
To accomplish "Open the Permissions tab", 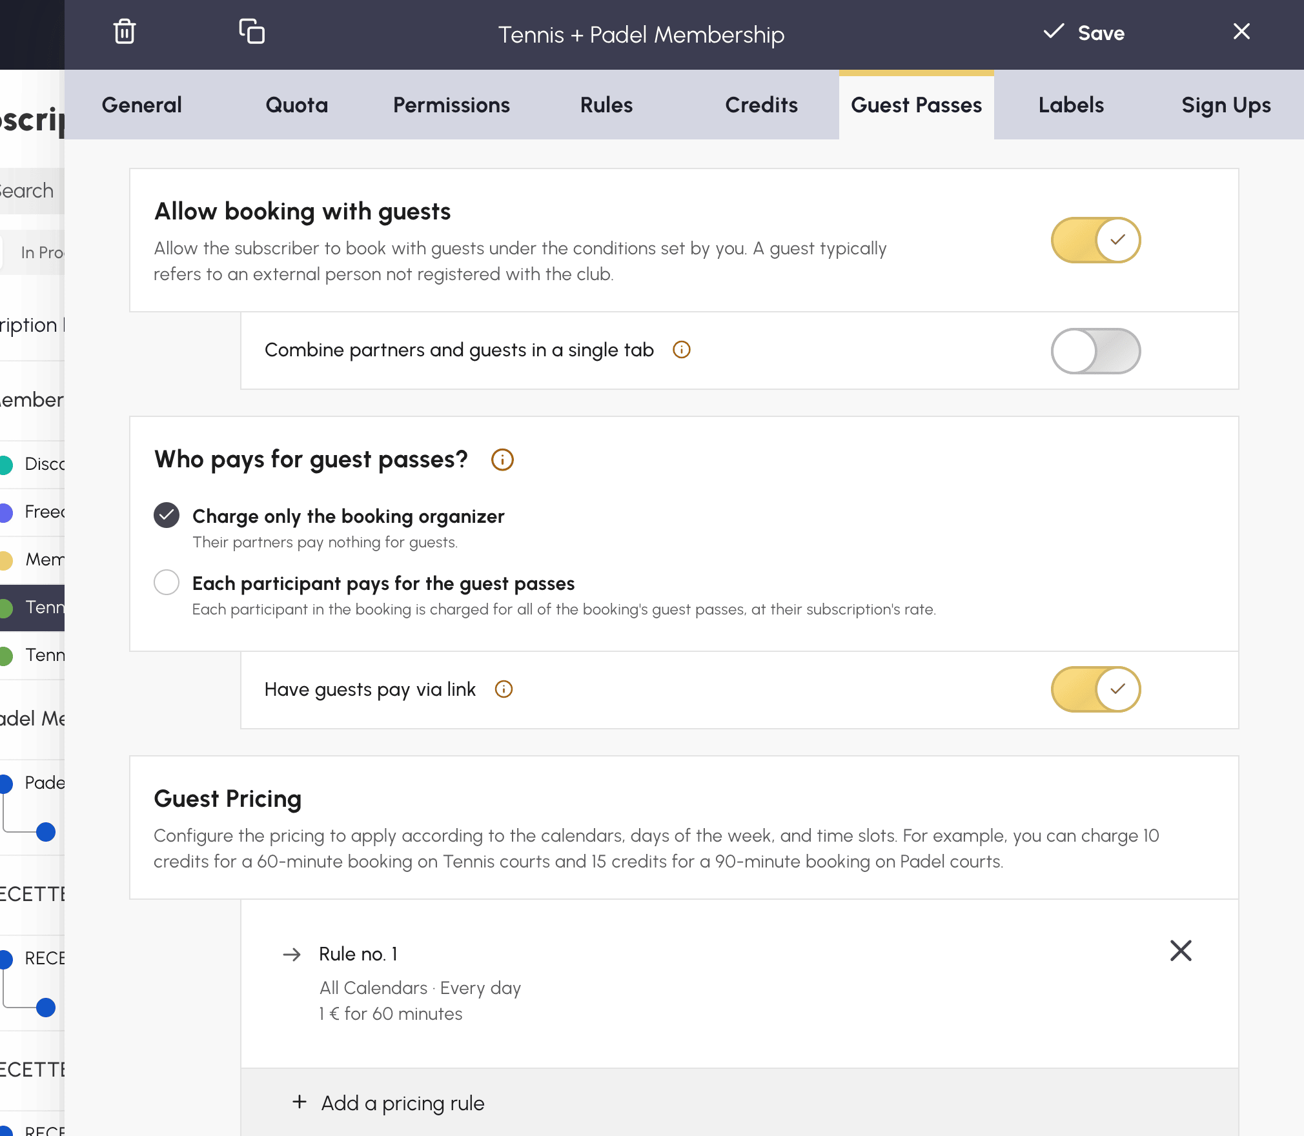I will point(451,105).
